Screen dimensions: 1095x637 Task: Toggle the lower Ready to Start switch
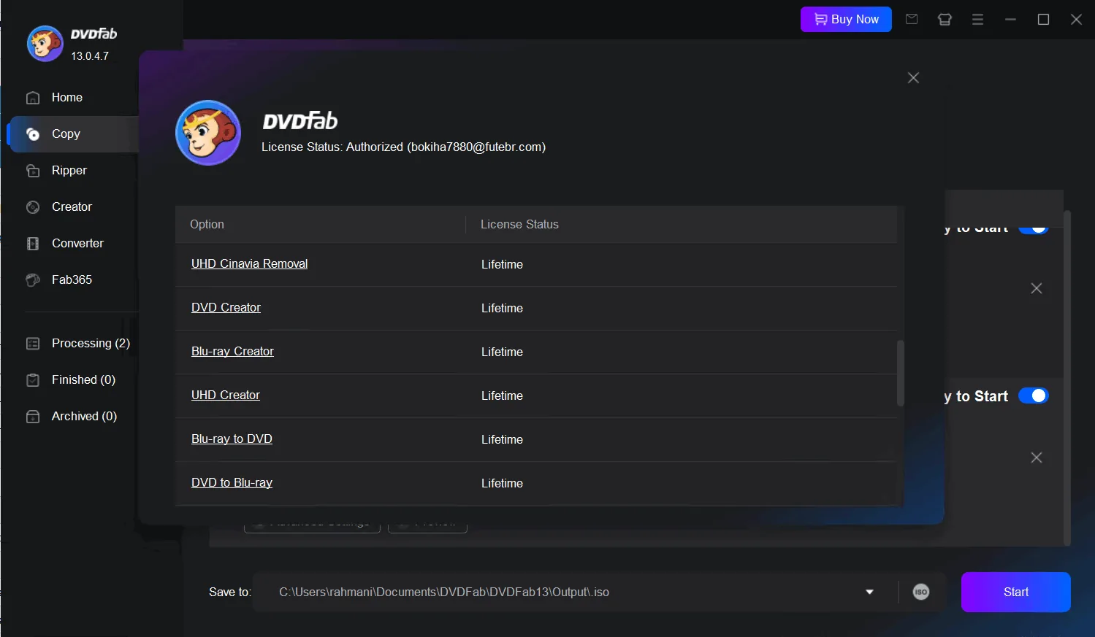click(1034, 396)
